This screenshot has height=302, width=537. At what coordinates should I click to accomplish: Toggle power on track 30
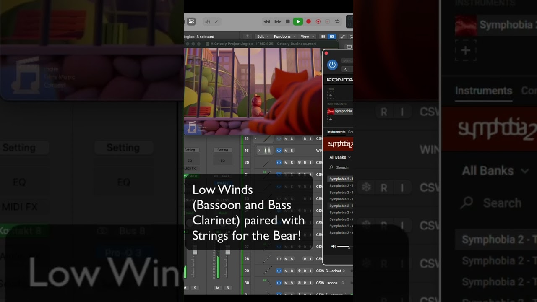279,283
